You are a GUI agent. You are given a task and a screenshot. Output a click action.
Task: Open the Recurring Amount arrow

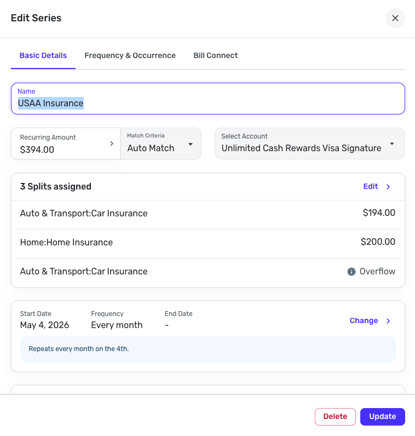tap(112, 144)
